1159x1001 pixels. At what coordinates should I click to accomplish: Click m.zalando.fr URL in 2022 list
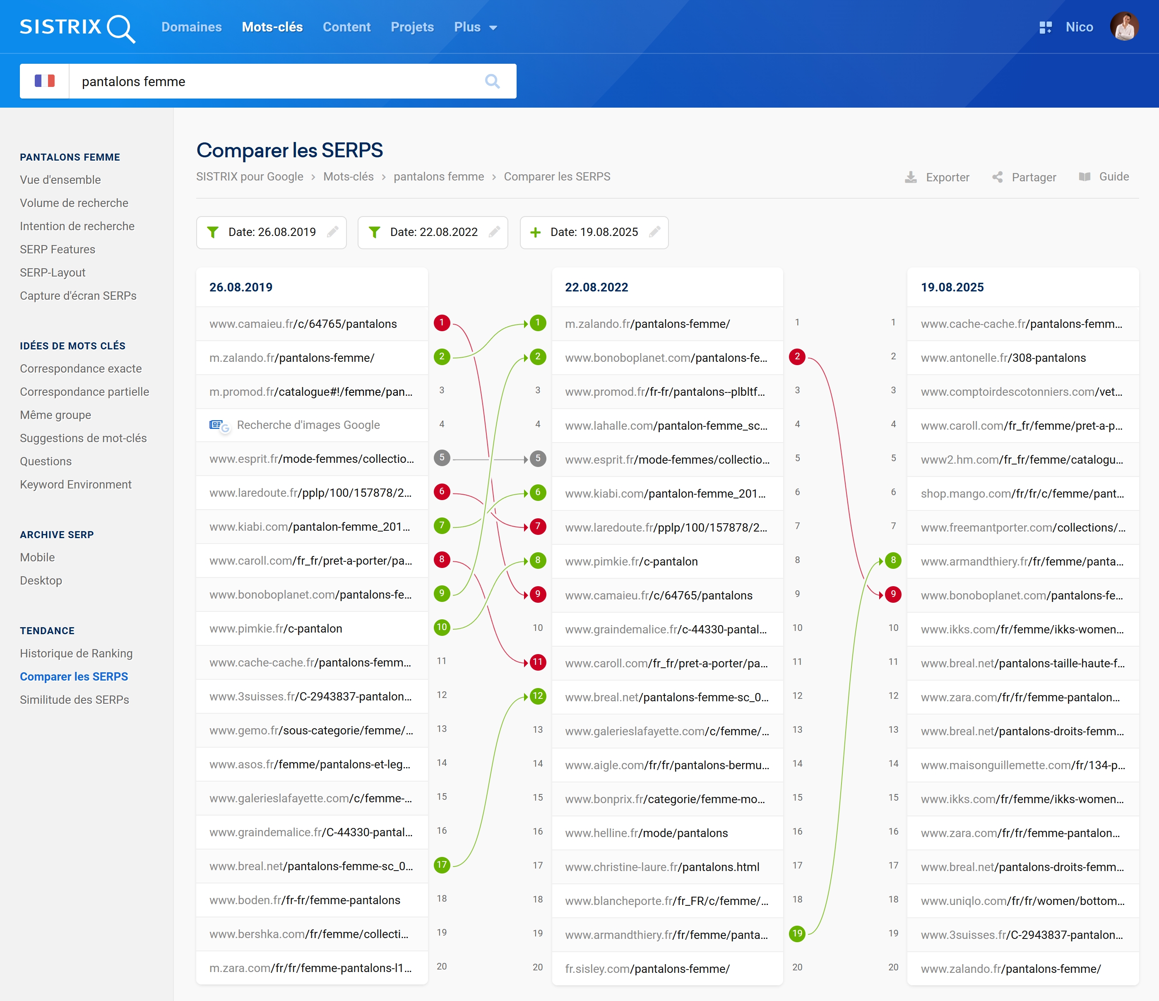[647, 324]
